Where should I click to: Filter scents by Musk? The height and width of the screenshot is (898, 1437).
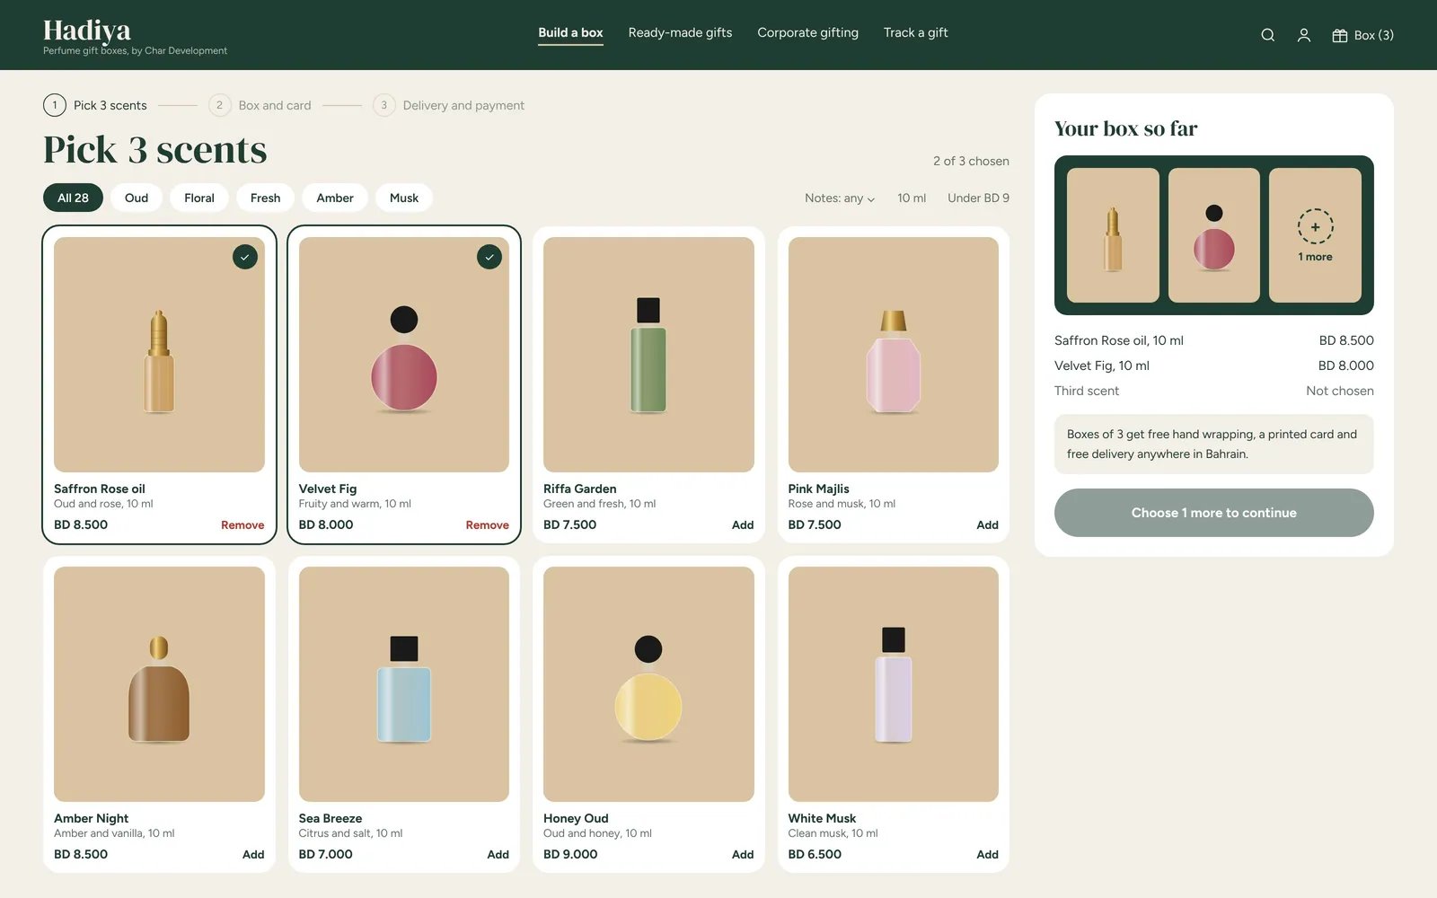pyautogui.click(x=404, y=198)
